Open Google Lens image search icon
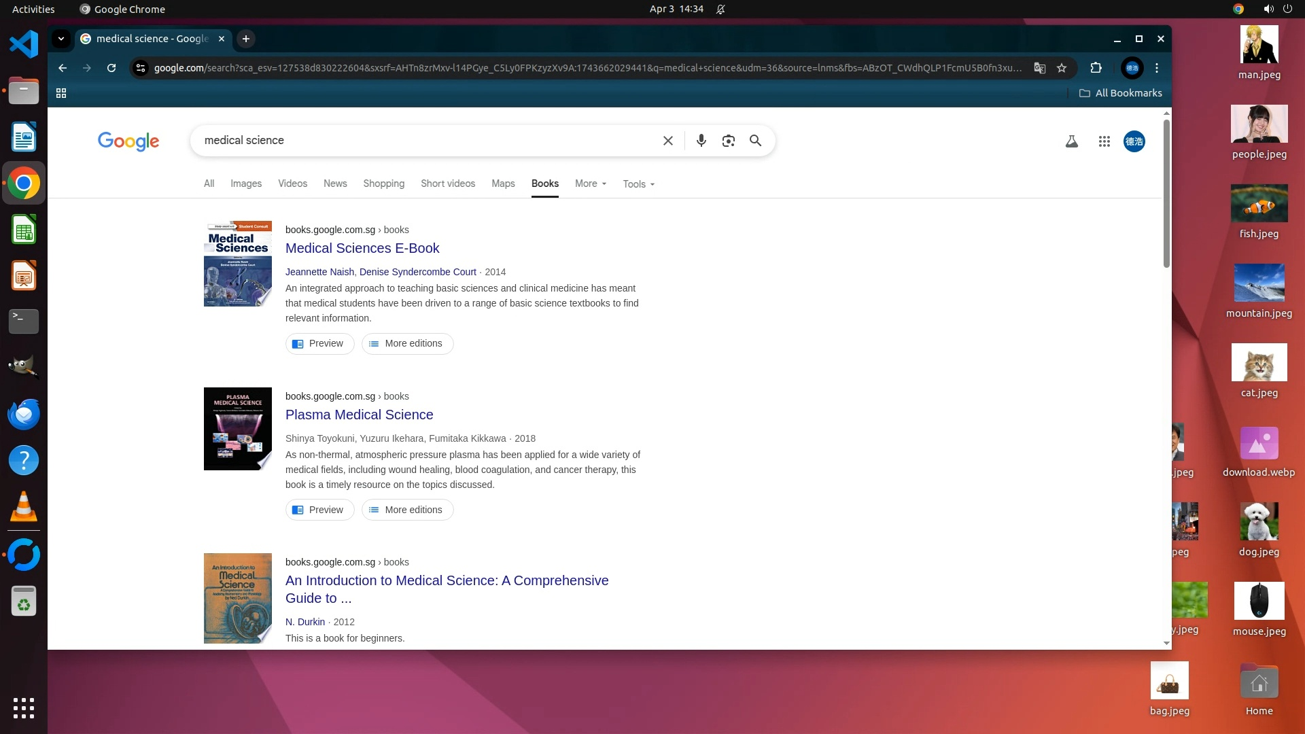Viewport: 1305px width, 734px height. (728, 141)
